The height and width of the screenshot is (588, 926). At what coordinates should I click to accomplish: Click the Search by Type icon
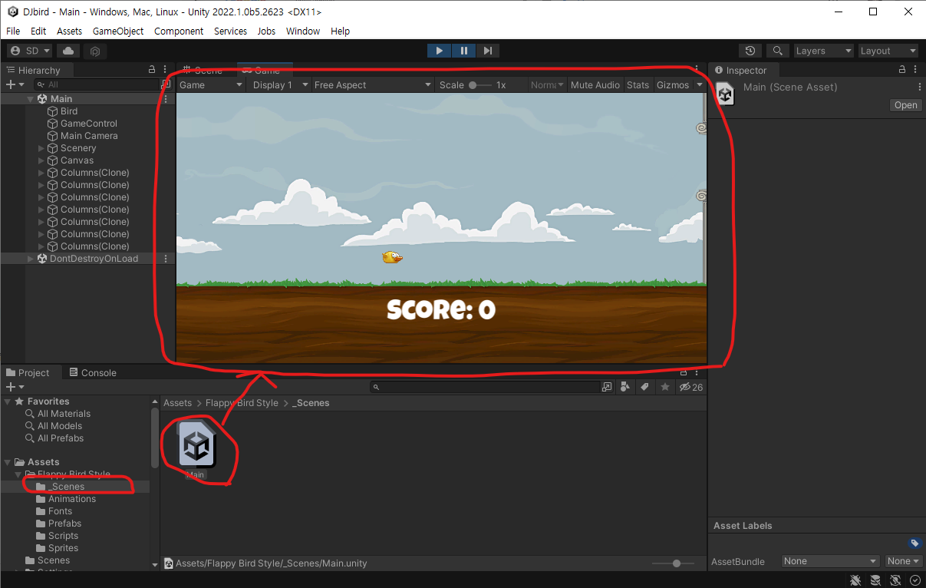click(x=624, y=387)
